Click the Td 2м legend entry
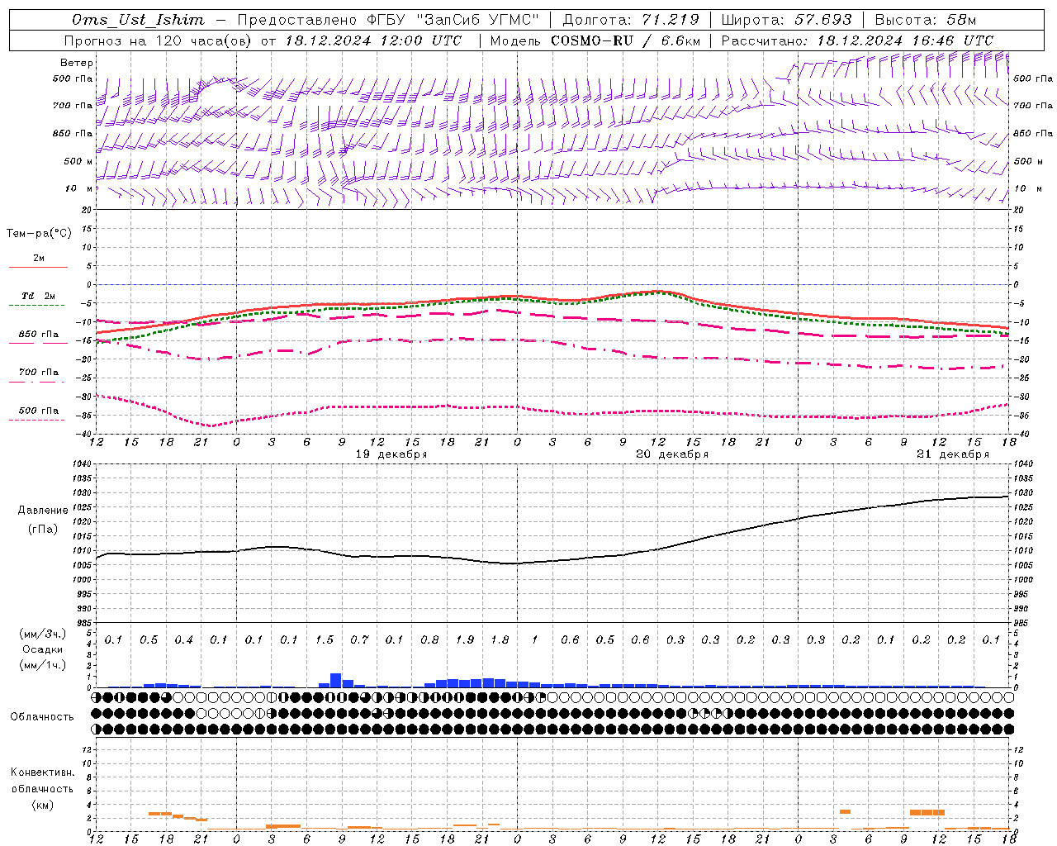1057x846 pixels. tap(38, 296)
